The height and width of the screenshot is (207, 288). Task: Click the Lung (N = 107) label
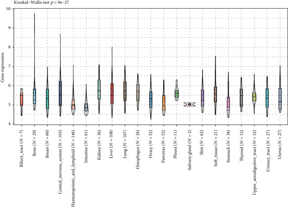125,144
